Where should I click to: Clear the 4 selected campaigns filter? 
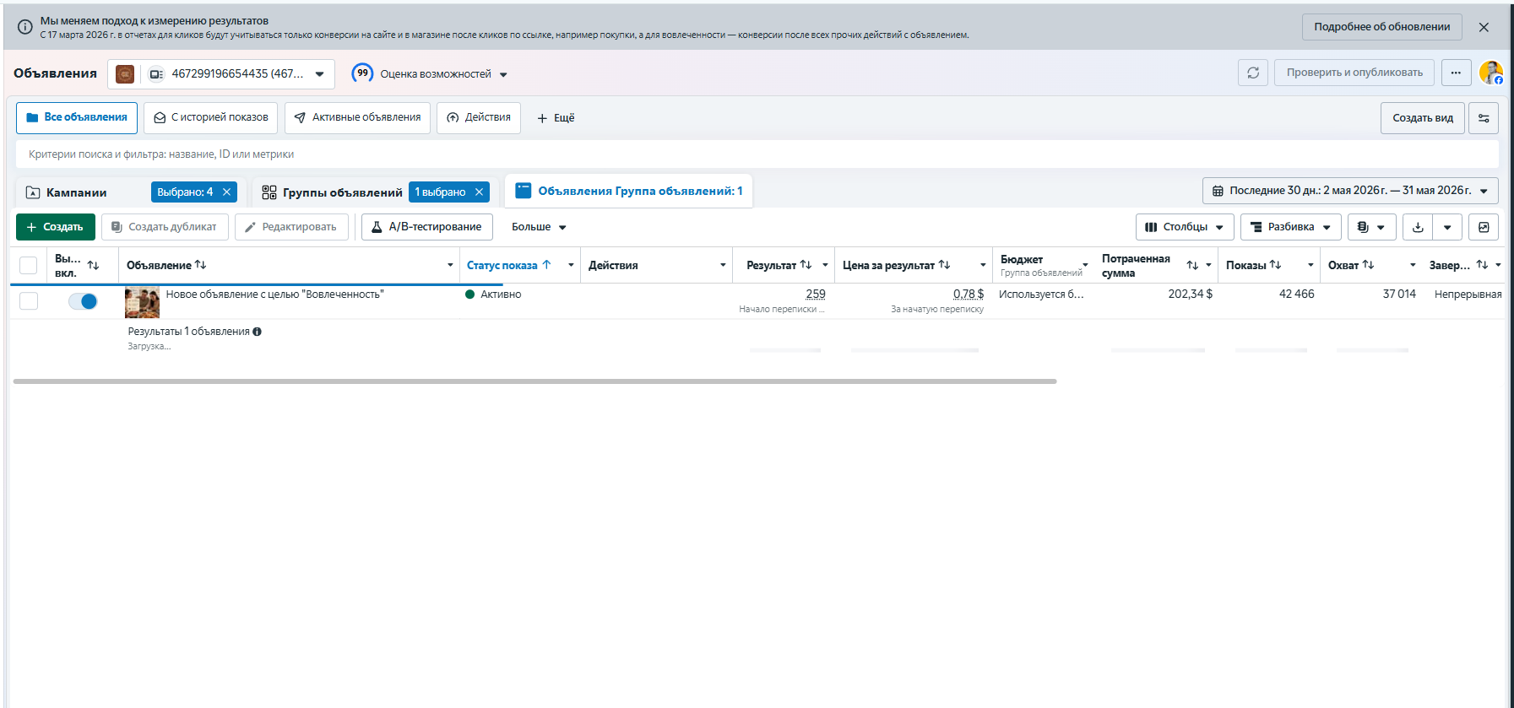click(x=226, y=192)
